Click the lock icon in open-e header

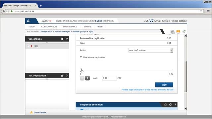(x=28, y=21)
